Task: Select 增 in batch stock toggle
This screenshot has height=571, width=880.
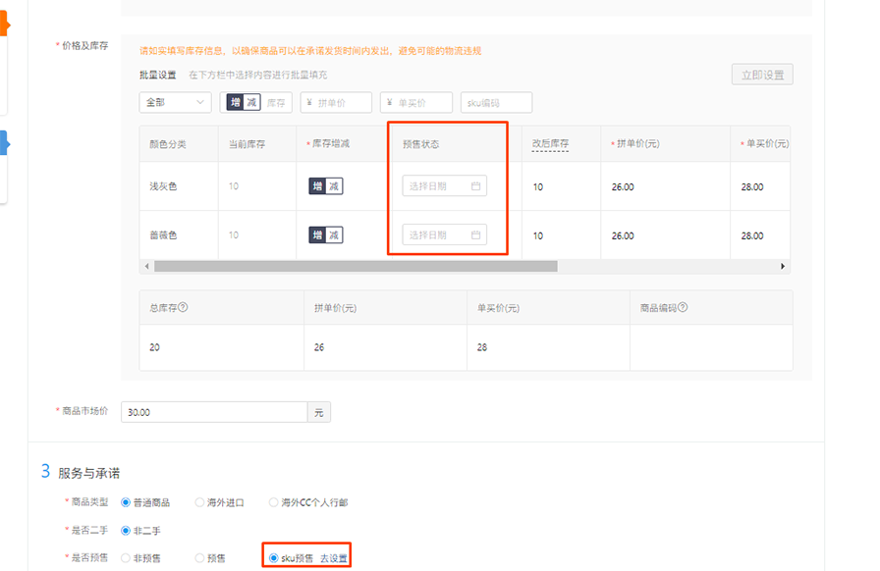Action: (235, 103)
